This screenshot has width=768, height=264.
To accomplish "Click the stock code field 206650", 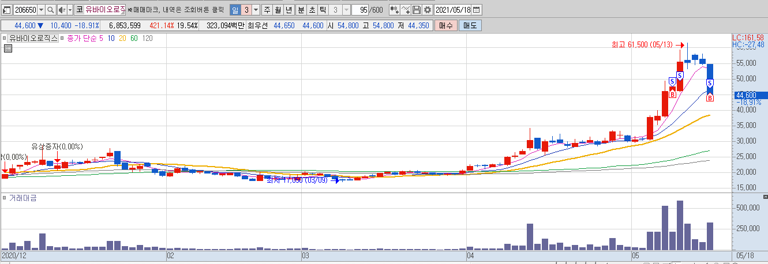I will point(25,10).
